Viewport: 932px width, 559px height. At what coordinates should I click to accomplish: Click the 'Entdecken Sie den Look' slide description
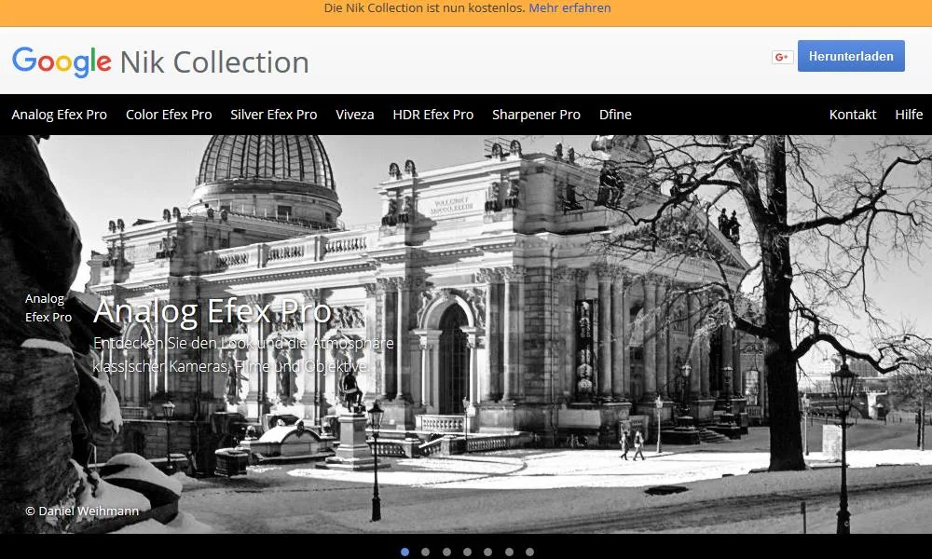(x=243, y=355)
